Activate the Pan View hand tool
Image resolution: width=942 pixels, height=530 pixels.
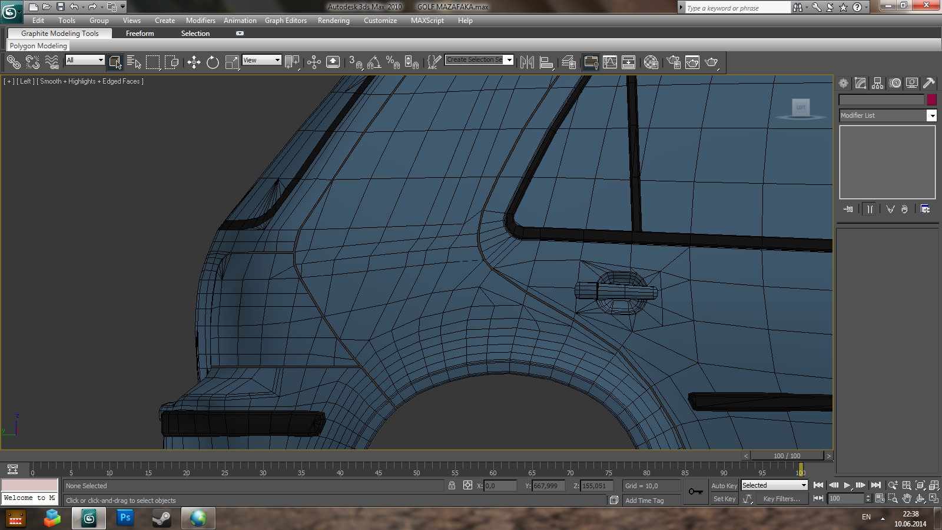pyautogui.click(x=907, y=498)
